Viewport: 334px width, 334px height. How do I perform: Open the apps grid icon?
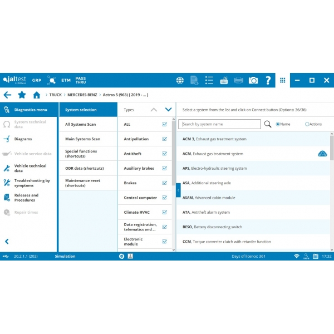coord(283,80)
